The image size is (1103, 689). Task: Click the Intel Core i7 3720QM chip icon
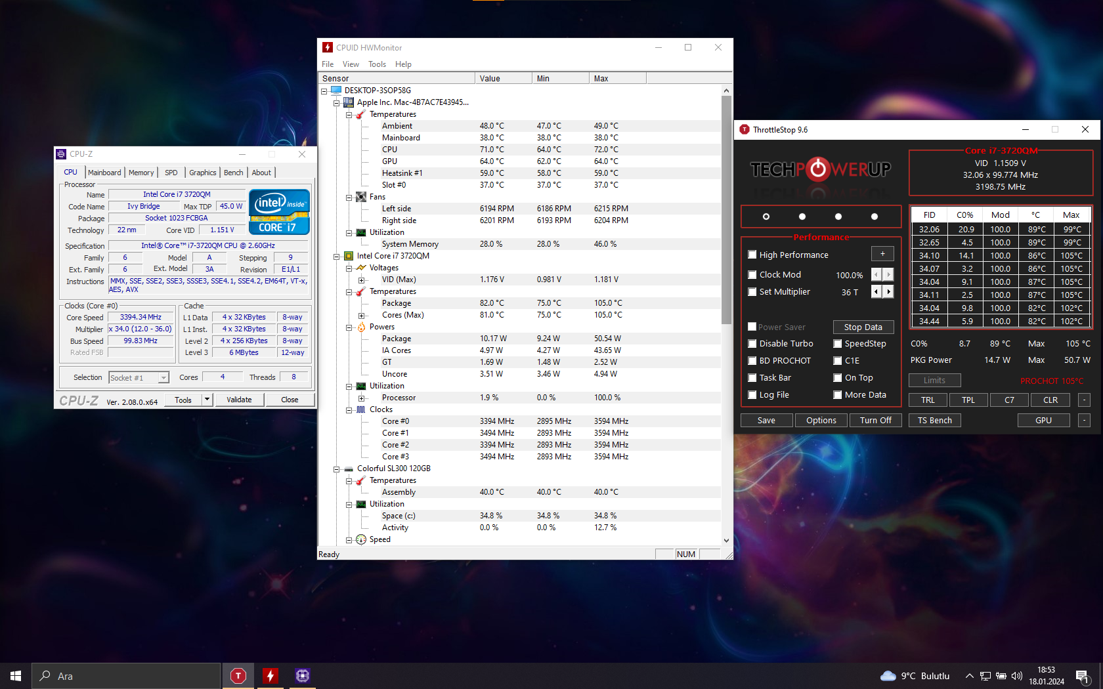(x=349, y=256)
